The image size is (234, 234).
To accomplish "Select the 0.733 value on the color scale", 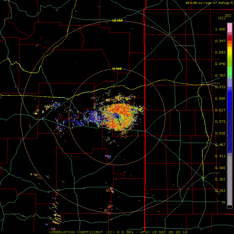I will (220, 87).
